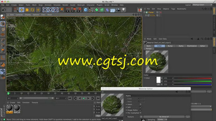Go to start of animation
216x121 pixels.
click(70, 98)
